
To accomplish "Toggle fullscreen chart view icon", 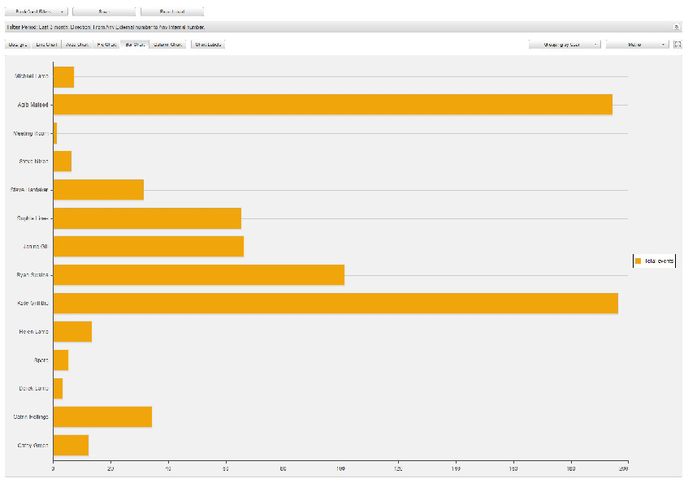I will pyautogui.click(x=677, y=44).
